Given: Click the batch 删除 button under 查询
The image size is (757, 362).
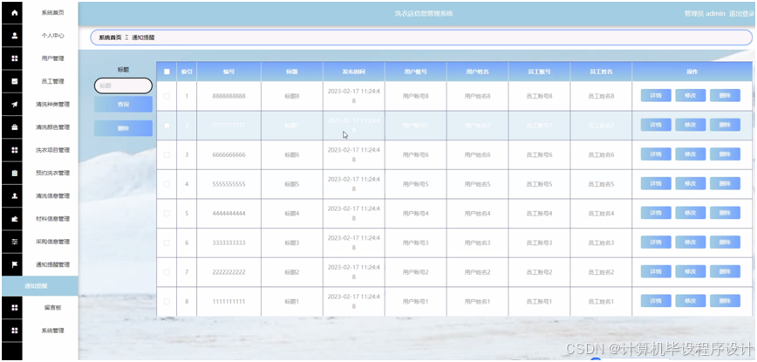Looking at the screenshot, I should click(x=123, y=128).
